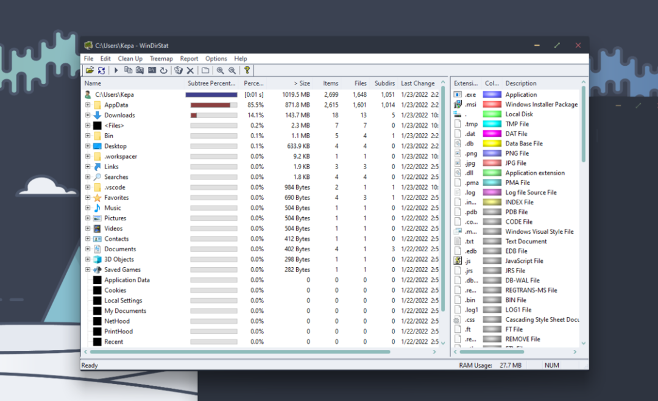Select the Saved Games folder row
Viewport: 658px width, 401px height.
click(122, 270)
